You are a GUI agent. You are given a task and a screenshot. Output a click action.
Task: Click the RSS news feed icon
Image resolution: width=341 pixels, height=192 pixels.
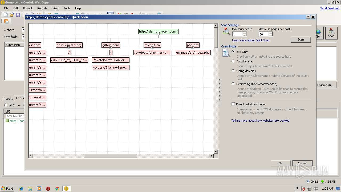click(x=6, y=21)
